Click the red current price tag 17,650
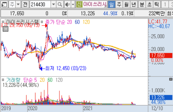 (161, 55)
